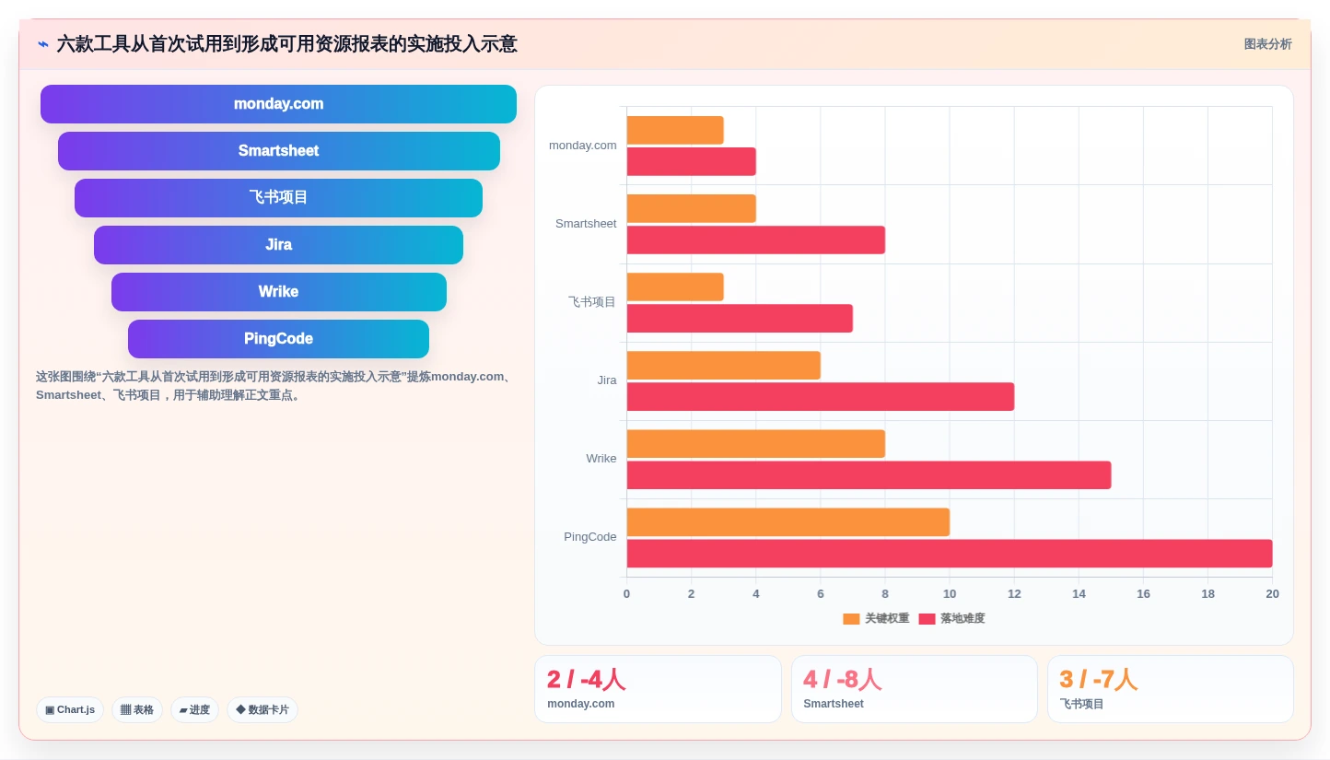Screen dimensions: 1330x760
Task: Select the PingCode funnel bar
Action: tap(278, 339)
